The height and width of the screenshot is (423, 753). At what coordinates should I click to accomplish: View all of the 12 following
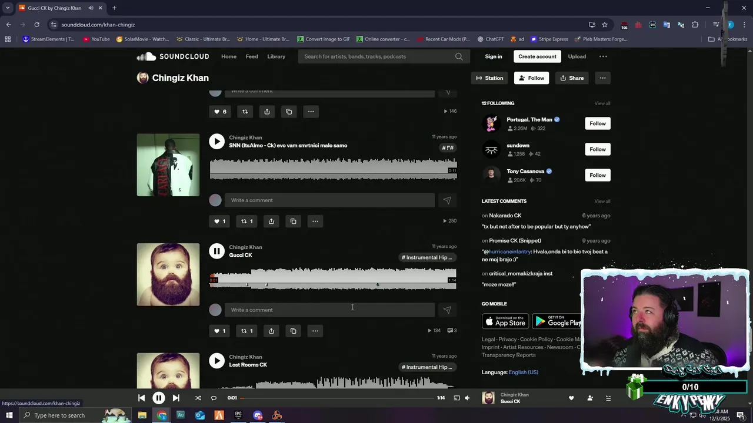click(x=602, y=103)
